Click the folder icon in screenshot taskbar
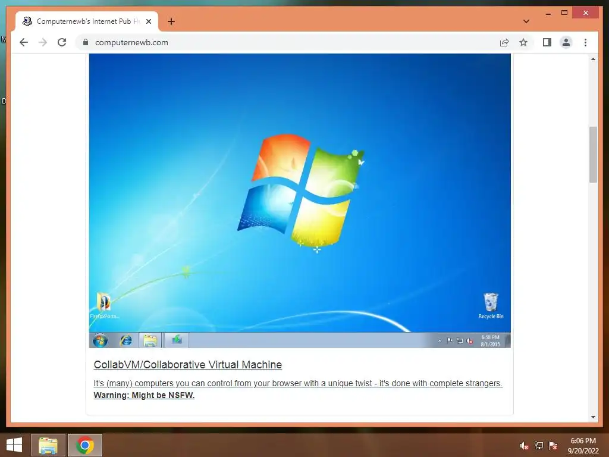Viewport: 609px width, 457px height. (x=150, y=340)
